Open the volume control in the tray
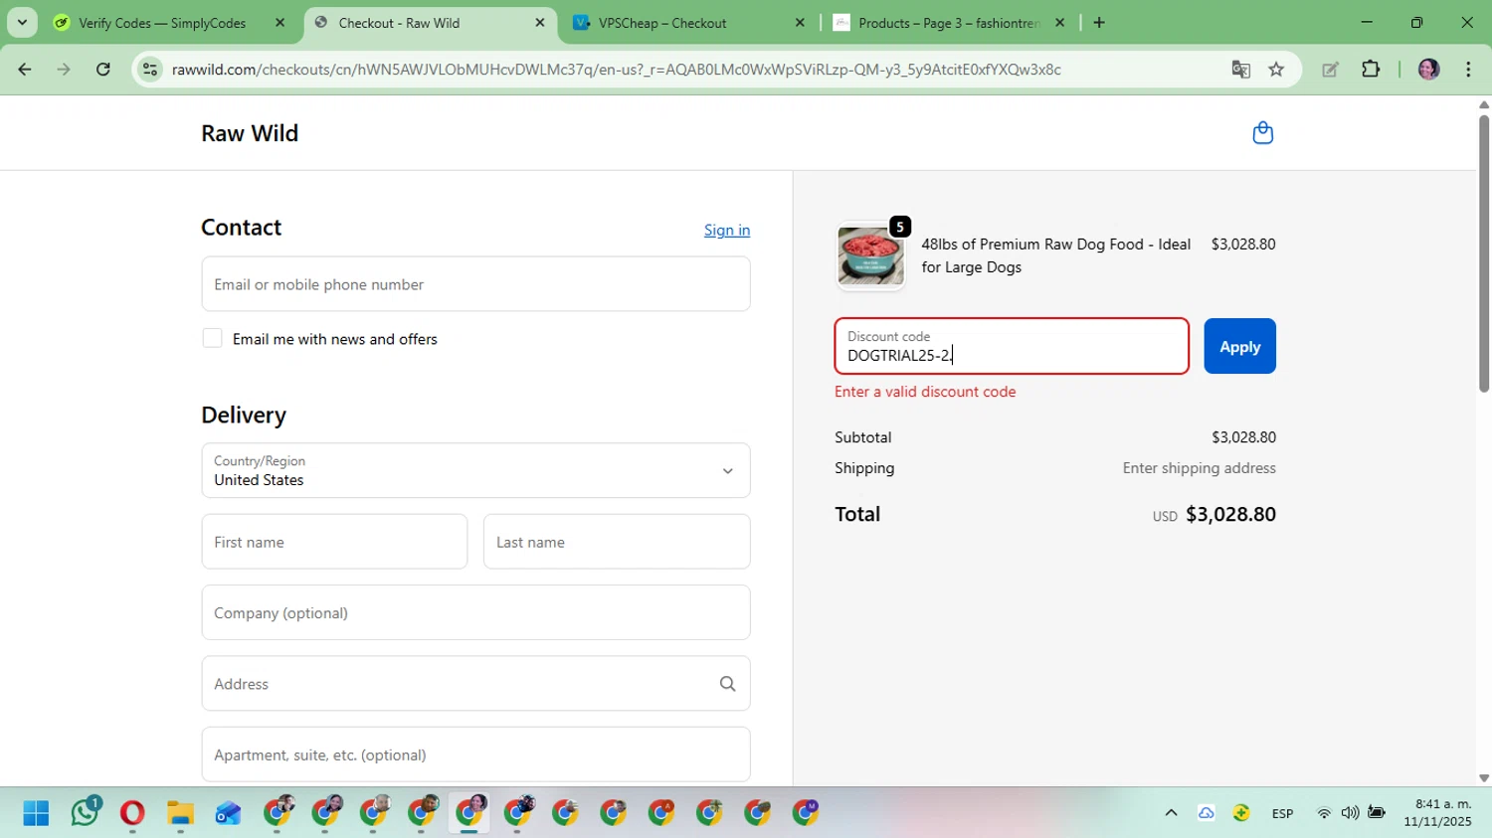The width and height of the screenshot is (1492, 838). coord(1350,813)
